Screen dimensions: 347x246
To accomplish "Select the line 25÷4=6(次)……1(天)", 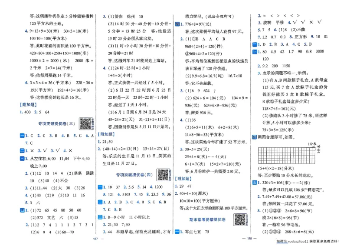I will pyautogui.click(x=205, y=156).
